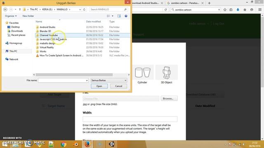Screen dimensions: 264x148
Task: Click the horizontal scrollbar in the file list
Action: tap(74, 75)
